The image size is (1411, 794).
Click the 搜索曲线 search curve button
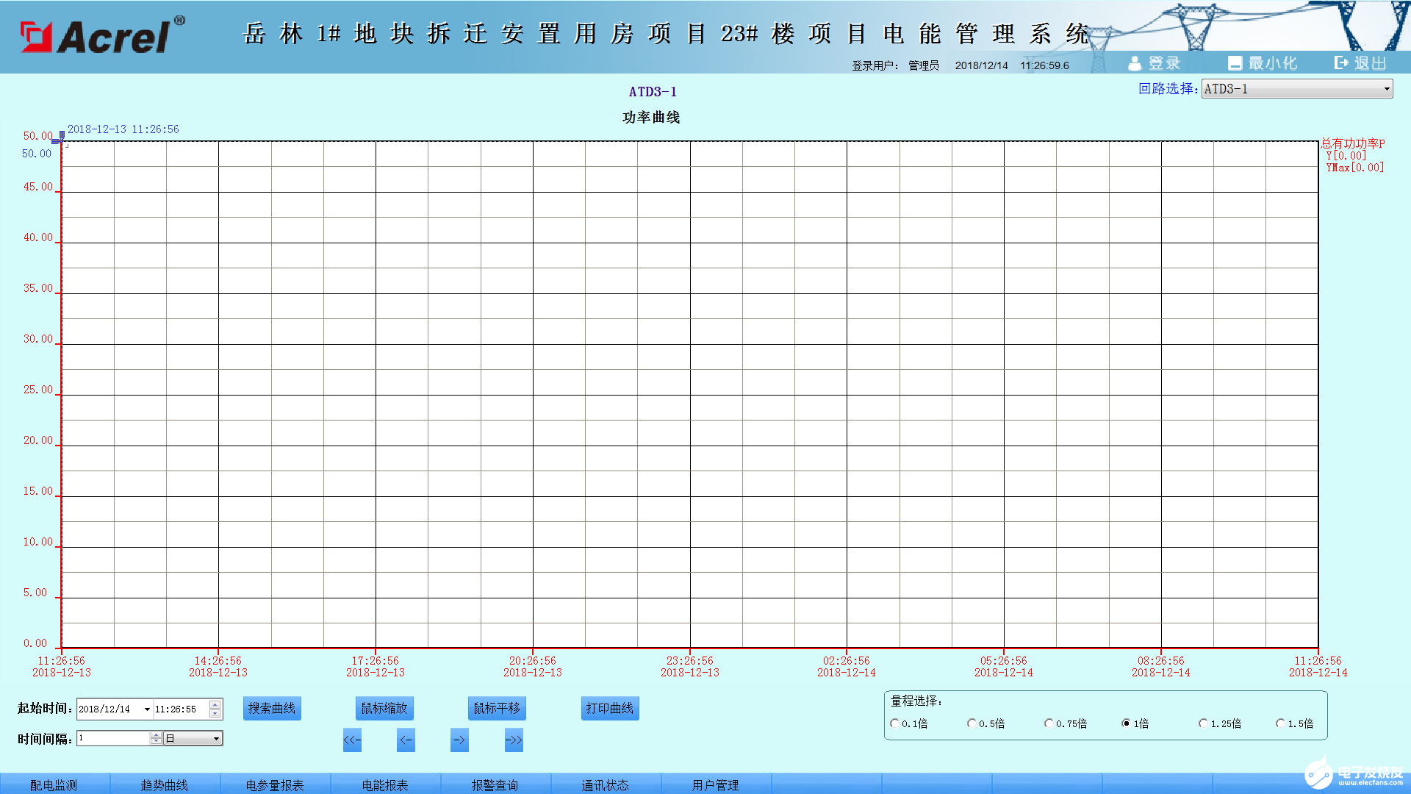(x=272, y=708)
